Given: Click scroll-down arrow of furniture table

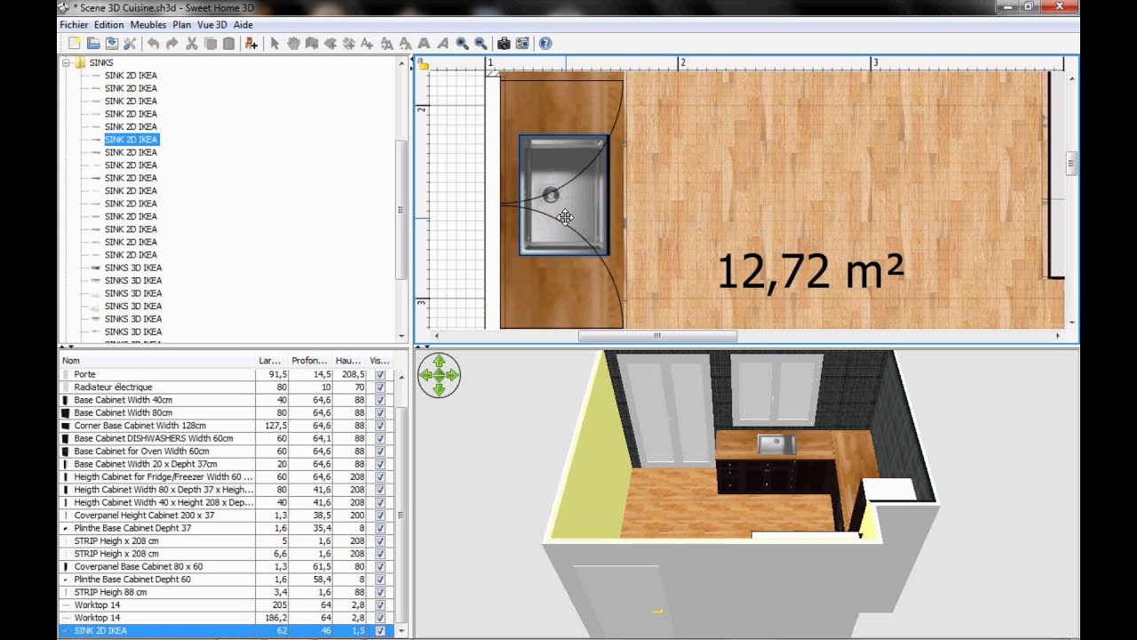Looking at the screenshot, I should (402, 630).
